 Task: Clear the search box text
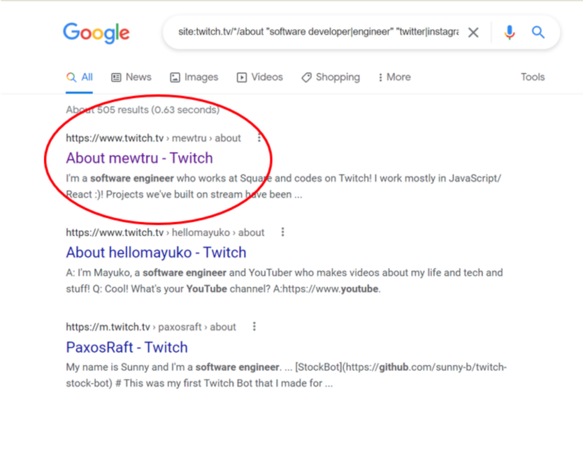(x=473, y=32)
